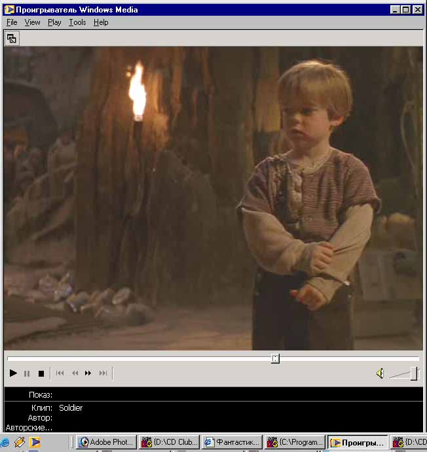Click the Клип label

(42, 407)
